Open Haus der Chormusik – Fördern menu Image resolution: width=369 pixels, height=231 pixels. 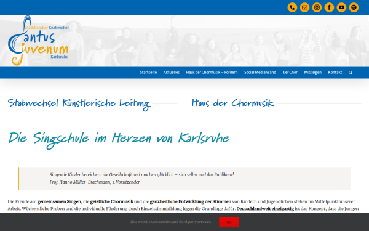coord(212,72)
